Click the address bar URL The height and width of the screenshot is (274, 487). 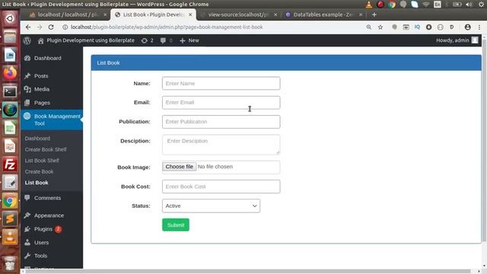coord(167,27)
